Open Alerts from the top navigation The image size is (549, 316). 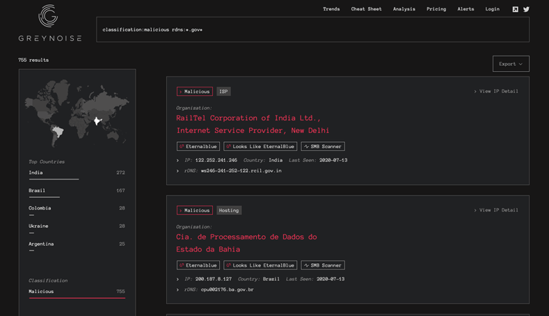[x=466, y=9]
